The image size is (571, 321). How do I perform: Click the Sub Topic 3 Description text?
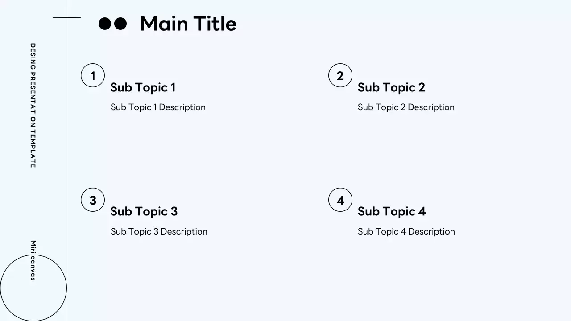click(x=159, y=232)
